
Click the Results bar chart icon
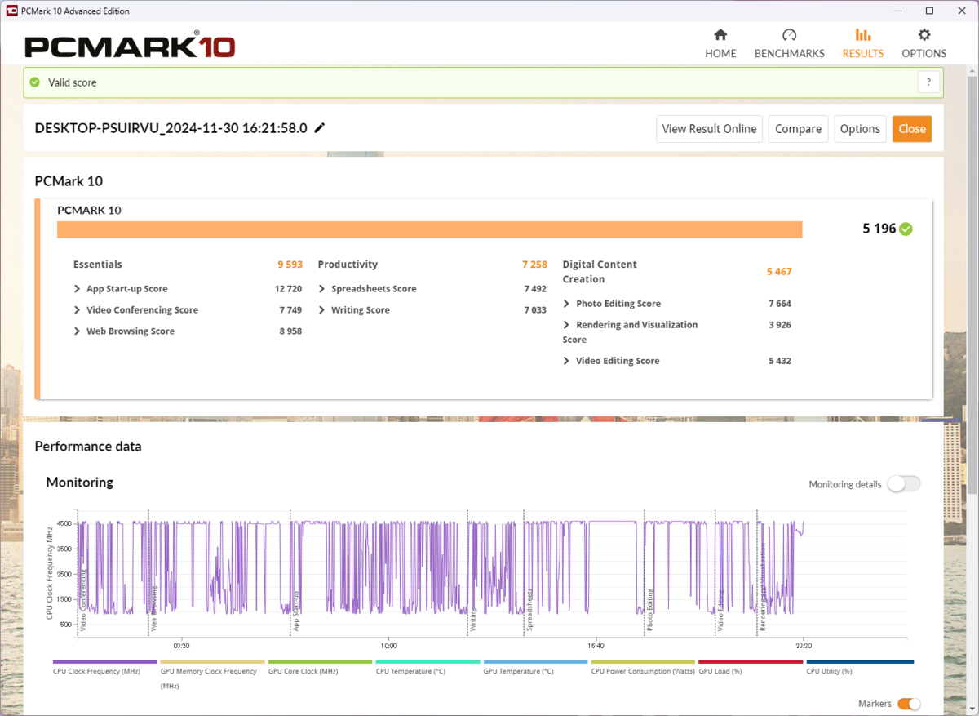point(862,35)
